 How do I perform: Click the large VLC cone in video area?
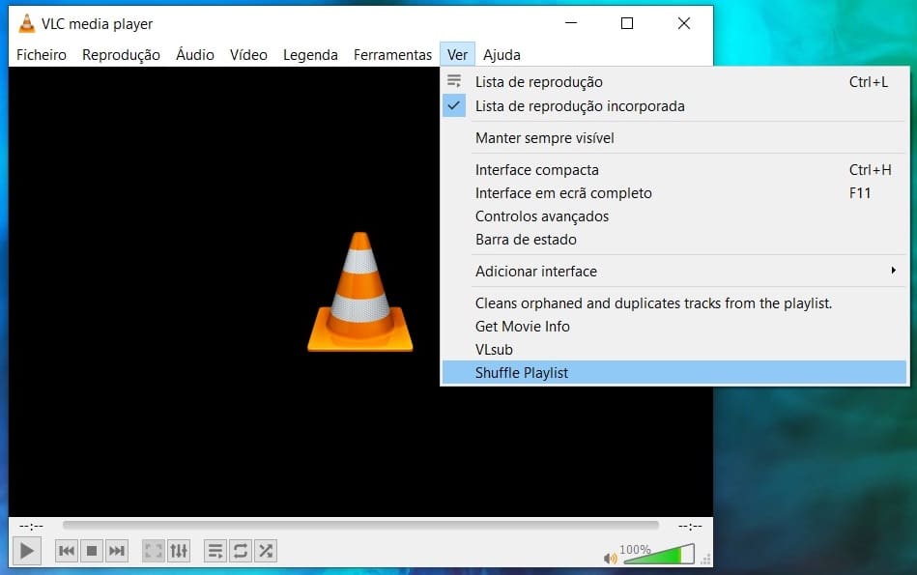point(360,292)
